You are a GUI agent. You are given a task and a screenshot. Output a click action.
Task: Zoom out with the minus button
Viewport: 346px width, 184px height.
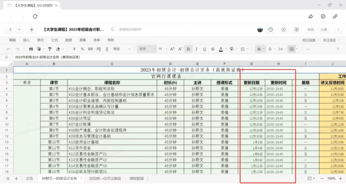(x=322, y=178)
